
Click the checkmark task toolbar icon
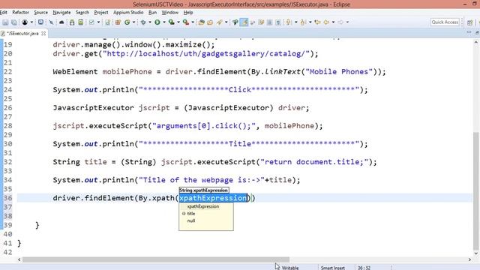click(91, 22)
